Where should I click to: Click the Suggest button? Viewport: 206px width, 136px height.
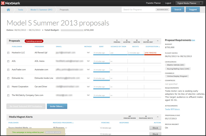[x=193, y=9]
